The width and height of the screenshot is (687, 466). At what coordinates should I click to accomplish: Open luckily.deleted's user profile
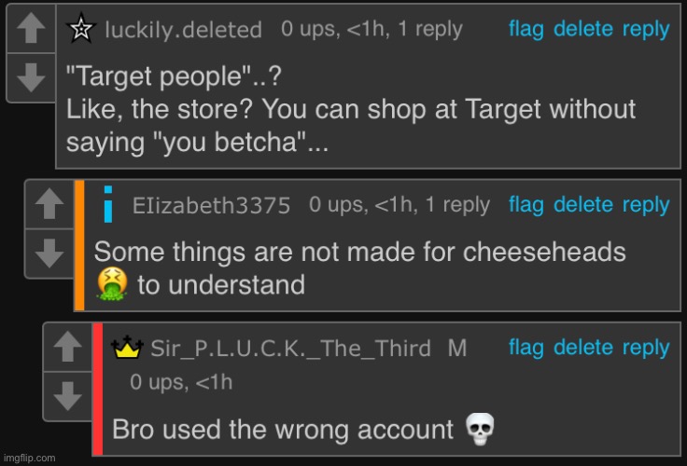(x=184, y=30)
